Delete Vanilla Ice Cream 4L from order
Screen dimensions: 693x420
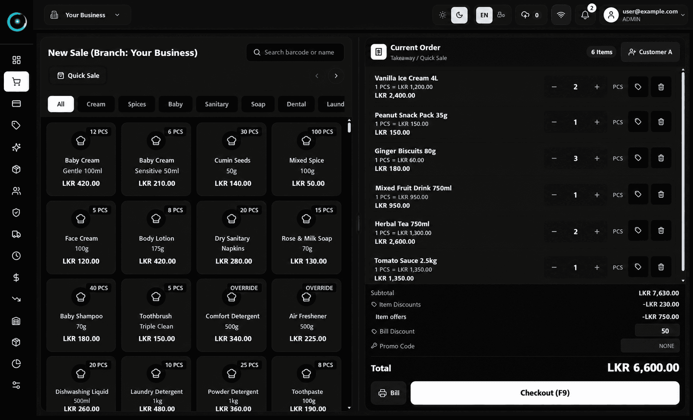coord(661,87)
